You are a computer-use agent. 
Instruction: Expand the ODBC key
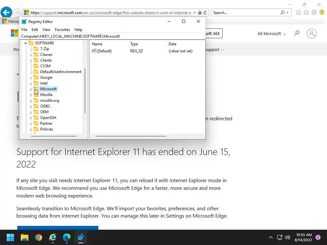click(31, 107)
